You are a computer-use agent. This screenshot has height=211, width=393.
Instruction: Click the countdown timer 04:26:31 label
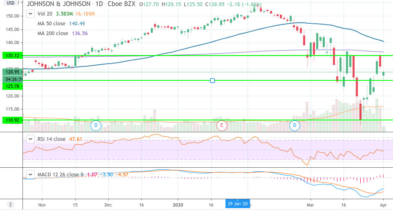click(x=13, y=79)
